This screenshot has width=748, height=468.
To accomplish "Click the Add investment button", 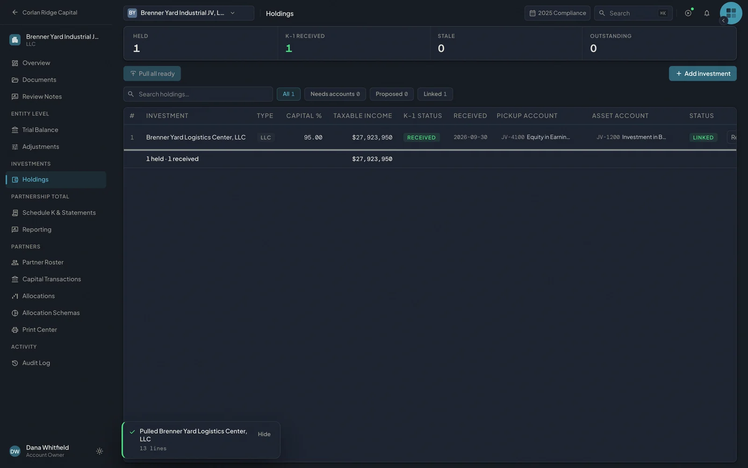I will [x=703, y=73].
